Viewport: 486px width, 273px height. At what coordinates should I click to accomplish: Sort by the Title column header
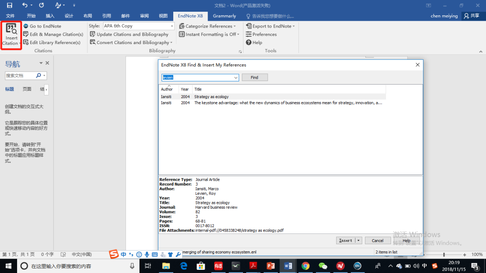(289, 89)
